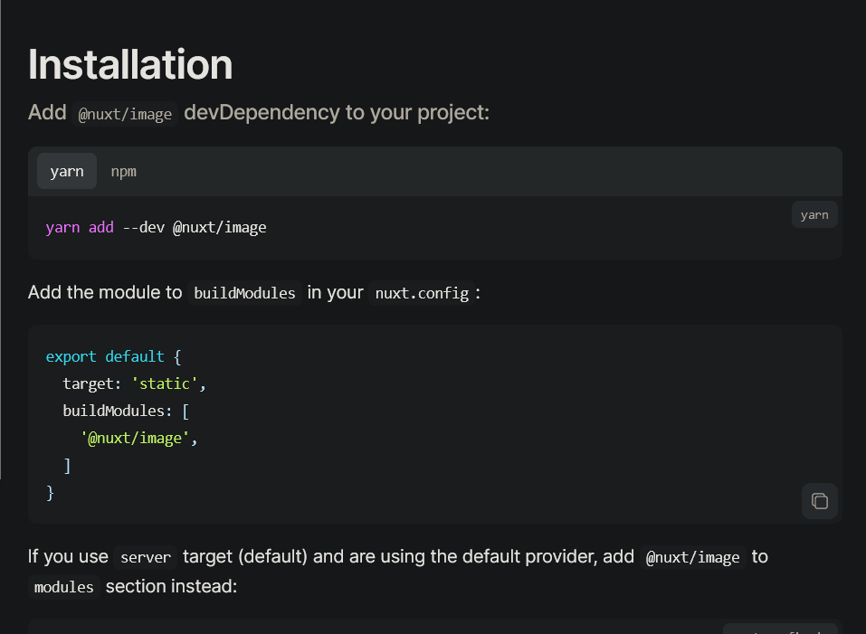Click the buildModules: [ code line
Viewport: 866px width, 634px height.
click(126, 412)
